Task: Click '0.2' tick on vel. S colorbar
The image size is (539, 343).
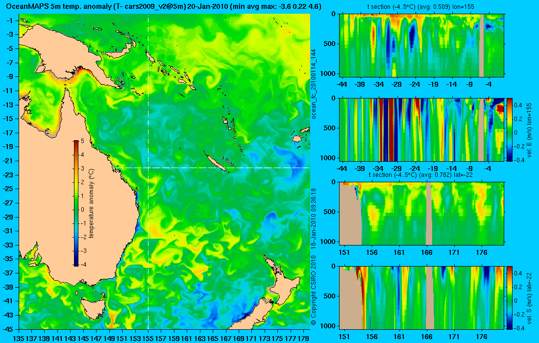Action: 518,287
